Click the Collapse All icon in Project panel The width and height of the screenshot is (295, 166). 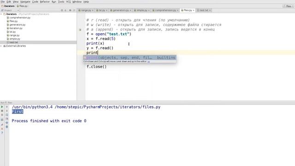[x=65, y=10]
